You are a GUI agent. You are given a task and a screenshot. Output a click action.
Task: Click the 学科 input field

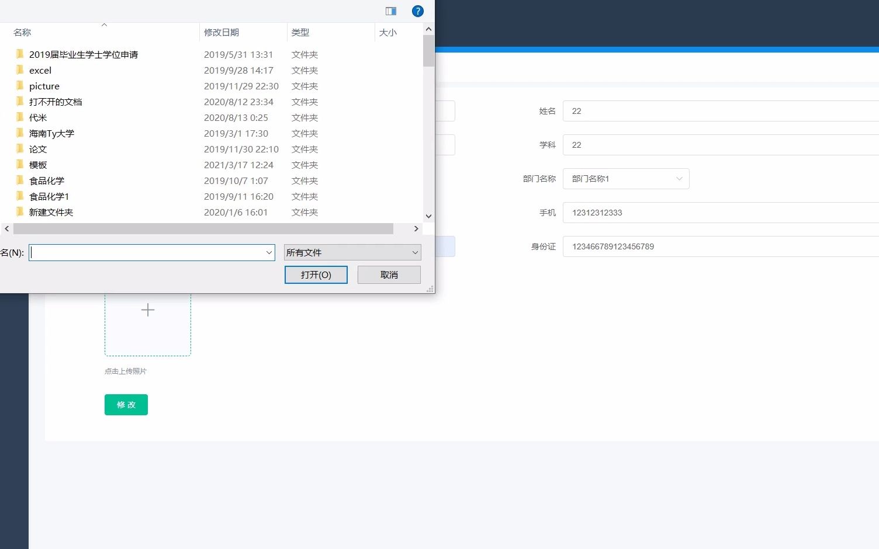721,145
